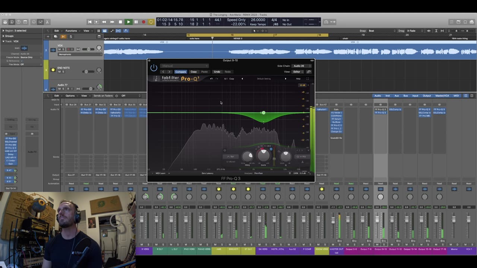Toggle waveform zoom icon next to Drag menu
The image size is (477, 268).
point(429,31)
